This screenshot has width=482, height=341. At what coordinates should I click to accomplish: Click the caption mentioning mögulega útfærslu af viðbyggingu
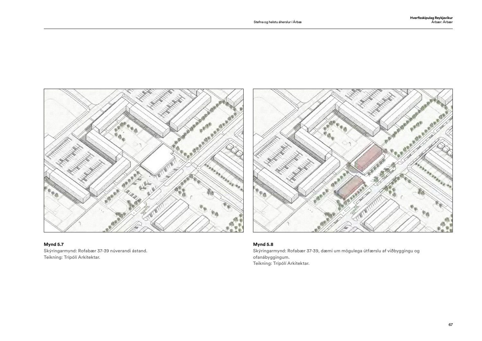pos(336,251)
